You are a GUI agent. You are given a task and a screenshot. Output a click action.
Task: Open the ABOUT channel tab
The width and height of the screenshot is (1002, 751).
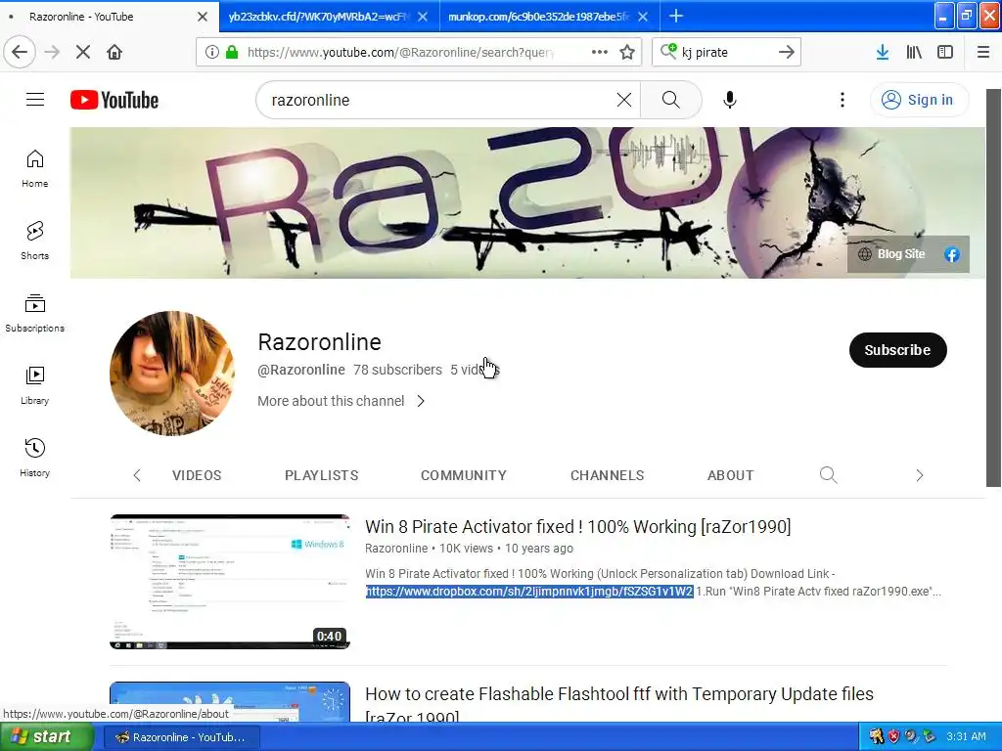(730, 475)
